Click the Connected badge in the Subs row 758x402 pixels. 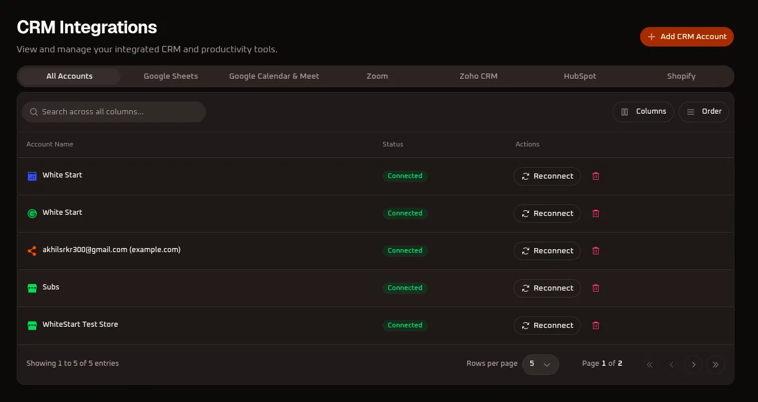pyautogui.click(x=405, y=288)
